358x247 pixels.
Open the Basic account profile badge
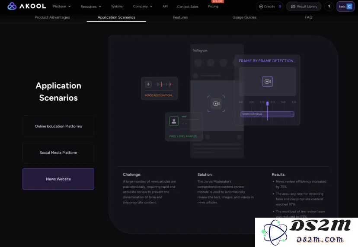pos(345,6)
